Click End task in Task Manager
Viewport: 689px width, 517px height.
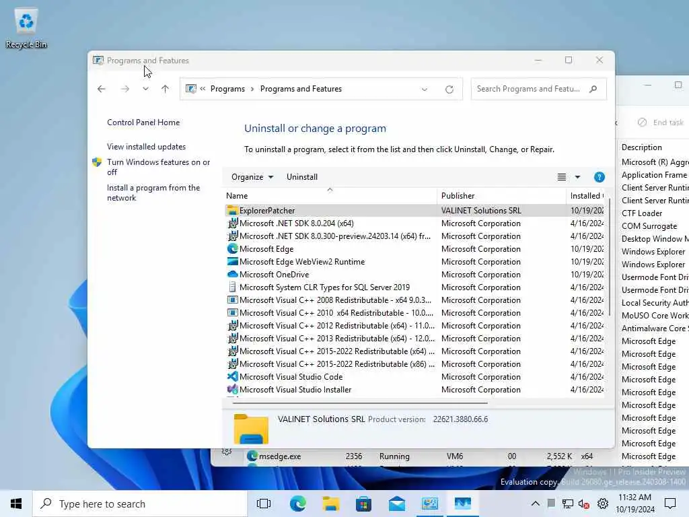click(x=661, y=123)
